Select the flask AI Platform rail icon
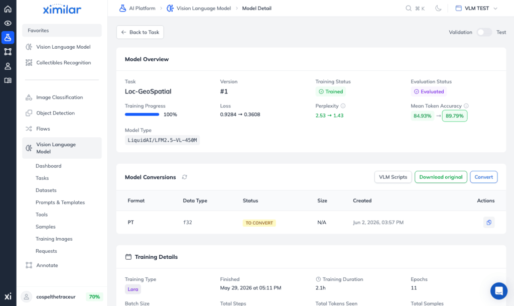Screen dimensions: 514x306 (x=8, y=37)
